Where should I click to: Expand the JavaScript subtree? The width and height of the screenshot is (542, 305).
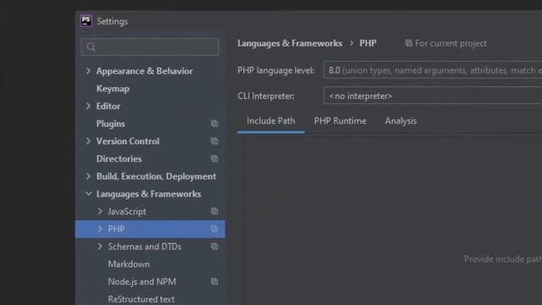100,211
